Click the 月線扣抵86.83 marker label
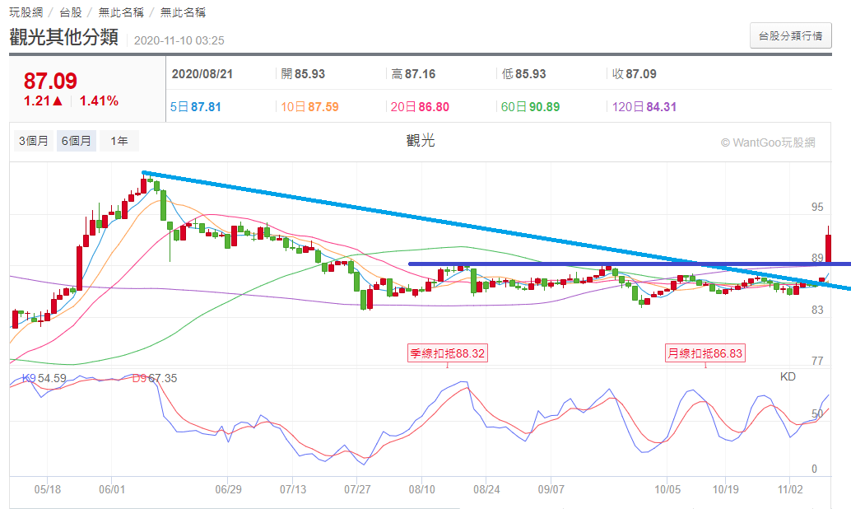851x509 pixels. coord(705,353)
